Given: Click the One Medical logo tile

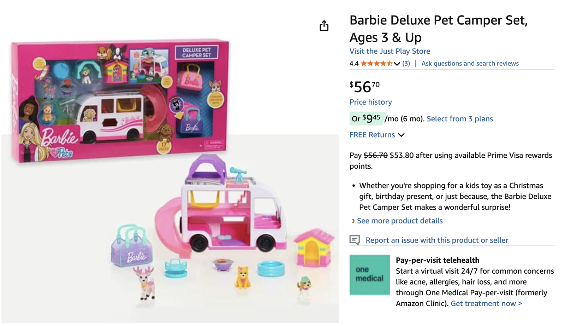Looking at the screenshot, I should tap(369, 275).
